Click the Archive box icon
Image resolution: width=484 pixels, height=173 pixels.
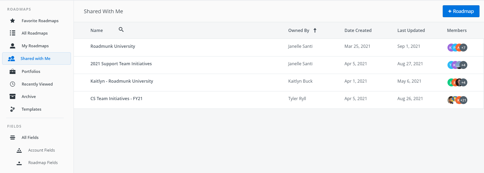(x=12, y=96)
